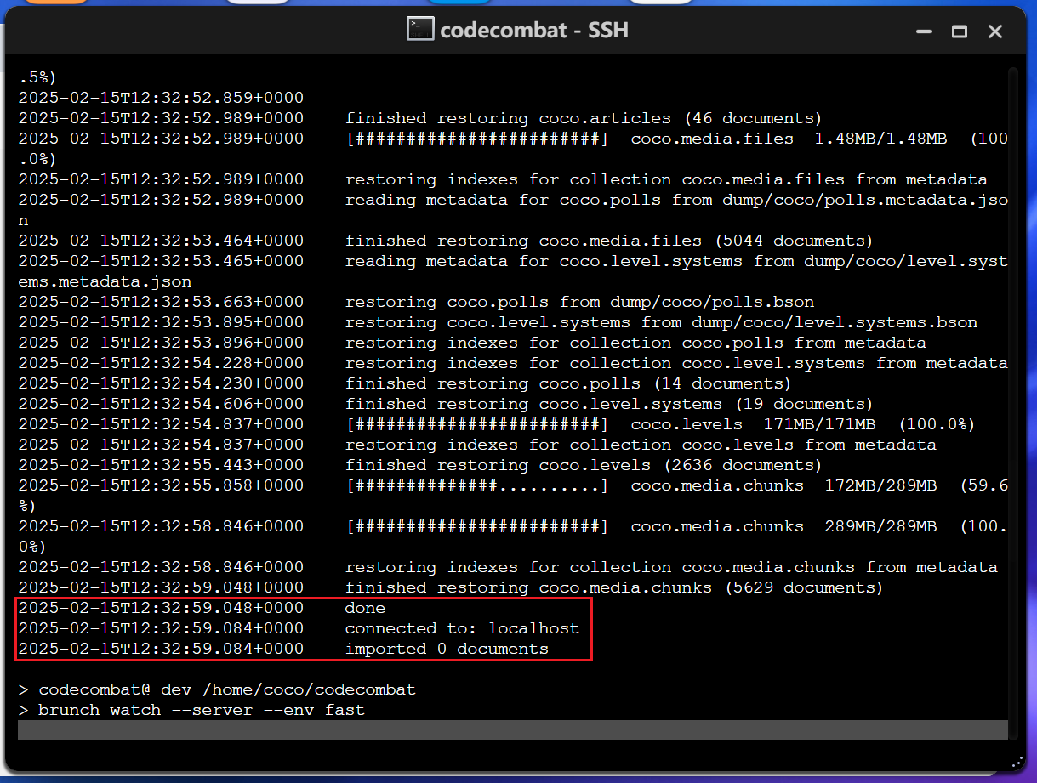Click the 'imported 0 documents' message
The height and width of the screenshot is (783, 1037).
[x=447, y=649]
